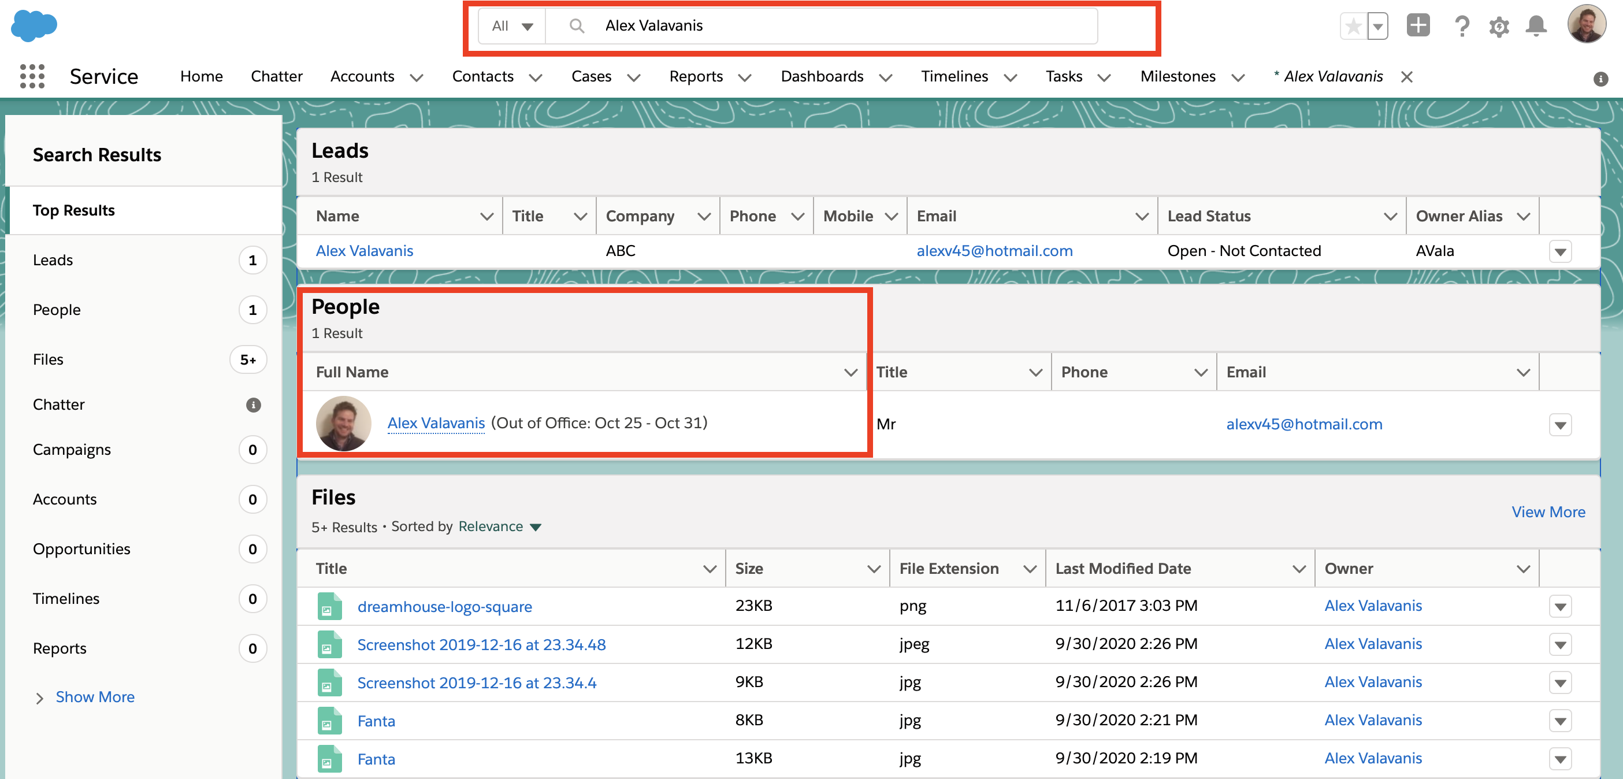Expand the Accounts nav dropdown chevron

click(417, 77)
